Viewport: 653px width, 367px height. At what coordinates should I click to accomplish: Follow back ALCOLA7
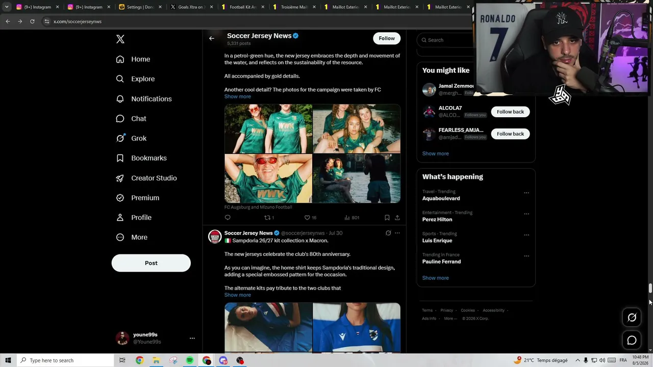click(x=510, y=112)
